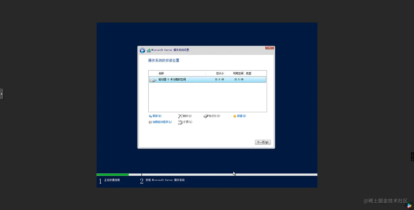Proceed with the 下一页(N) button

click(263, 142)
